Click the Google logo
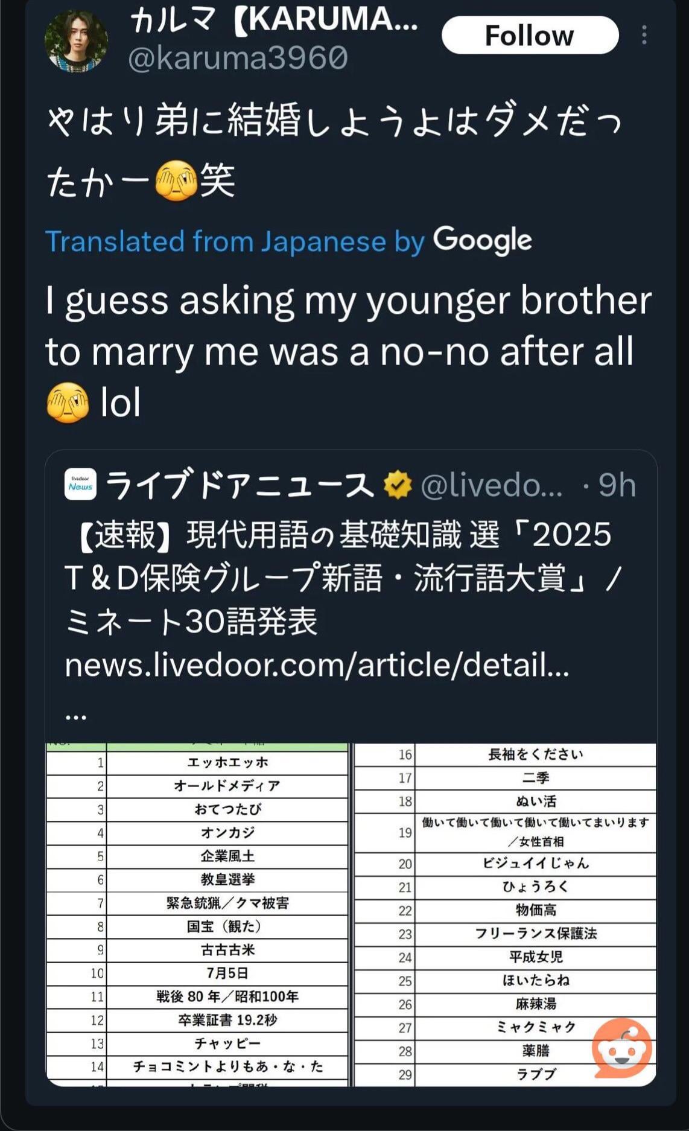The width and height of the screenshot is (689, 1131). [483, 240]
